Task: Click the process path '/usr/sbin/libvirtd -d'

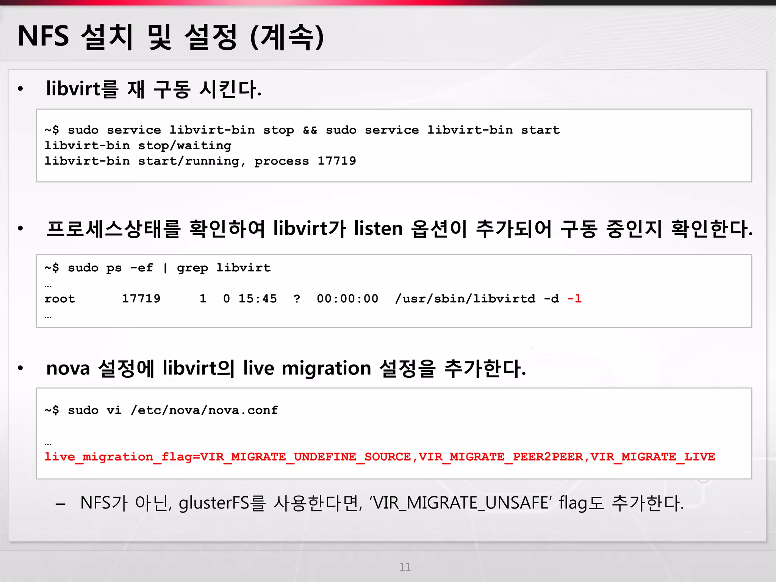Action: pyautogui.click(x=477, y=299)
